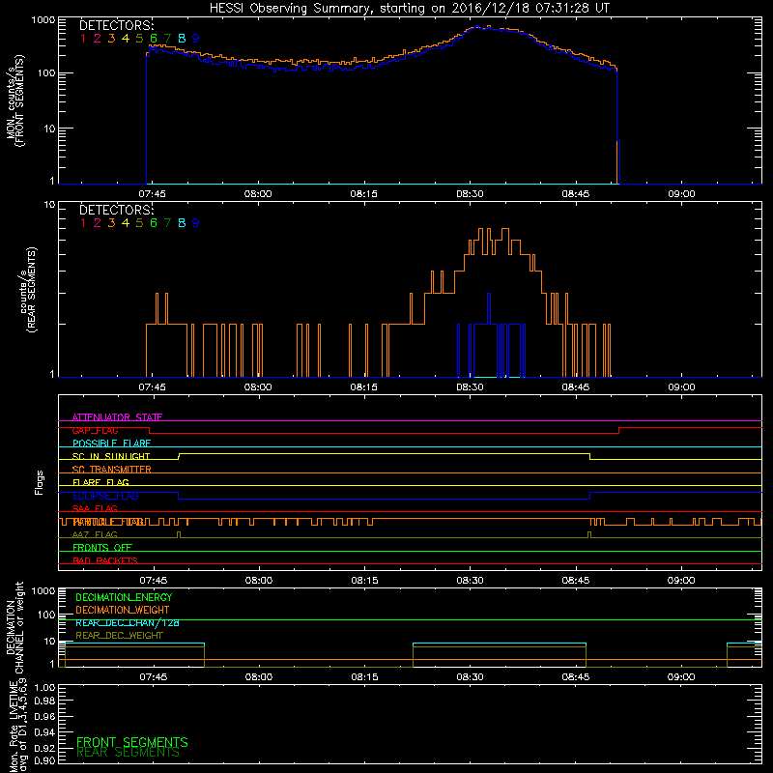Click the ATTENUATOR_STATE flag label

pyautogui.click(x=117, y=417)
